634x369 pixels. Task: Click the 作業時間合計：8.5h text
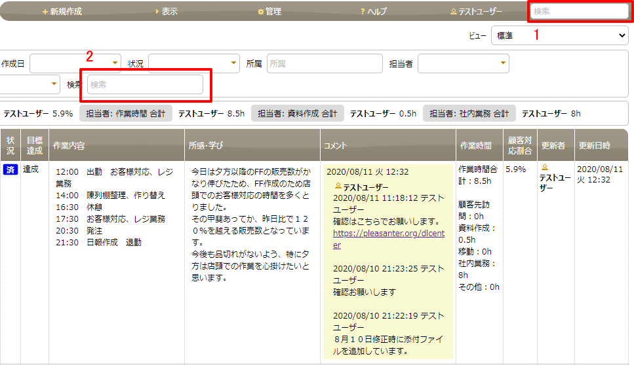coord(478,175)
